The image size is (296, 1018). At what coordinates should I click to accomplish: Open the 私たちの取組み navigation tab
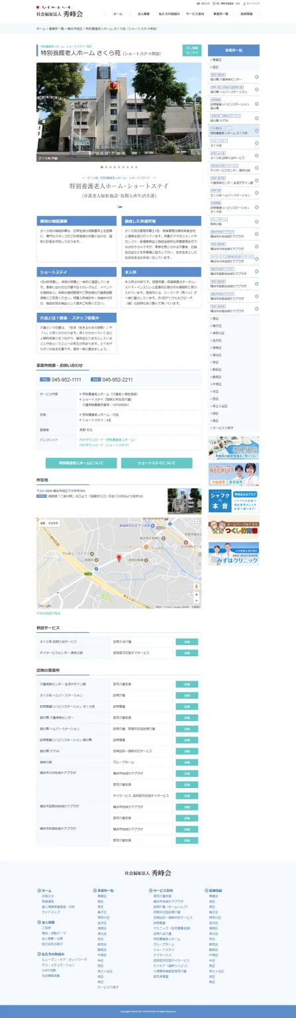coord(169,14)
